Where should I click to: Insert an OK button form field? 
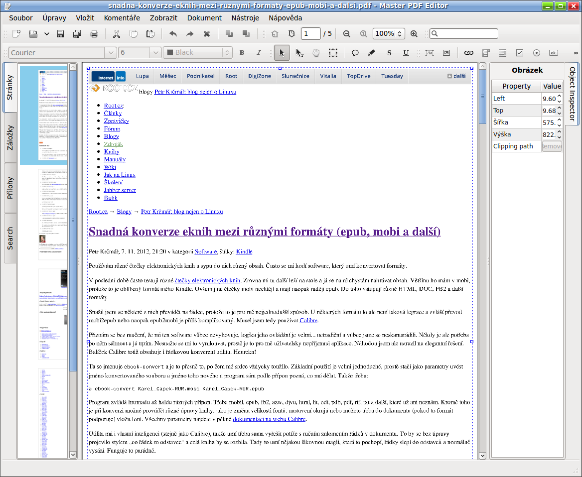tap(554, 53)
